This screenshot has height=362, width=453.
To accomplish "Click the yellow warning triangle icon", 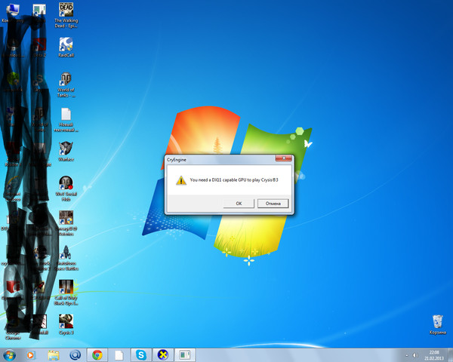I will [181, 180].
